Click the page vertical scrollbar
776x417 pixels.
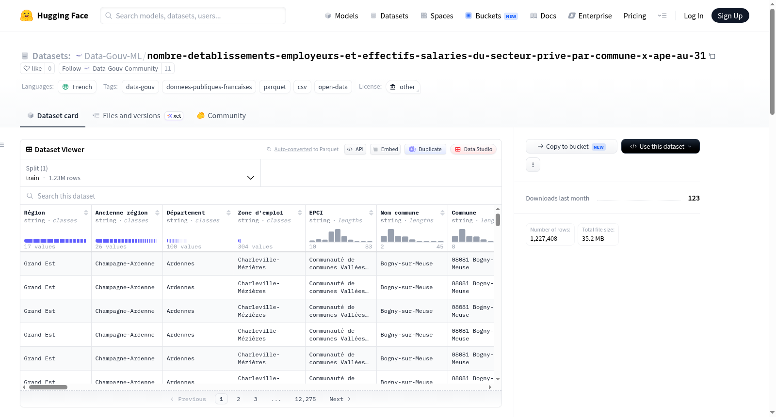point(772,62)
